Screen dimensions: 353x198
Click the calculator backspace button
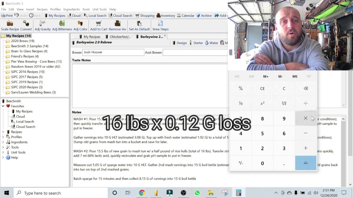click(x=306, y=89)
